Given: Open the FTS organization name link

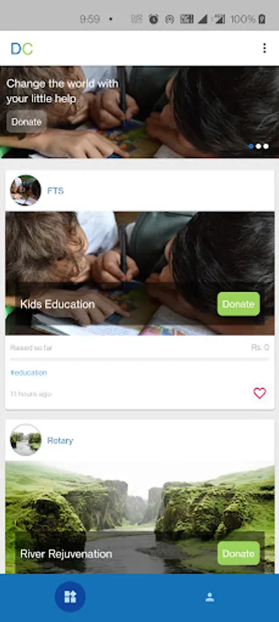Looking at the screenshot, I should pos(55,191).
